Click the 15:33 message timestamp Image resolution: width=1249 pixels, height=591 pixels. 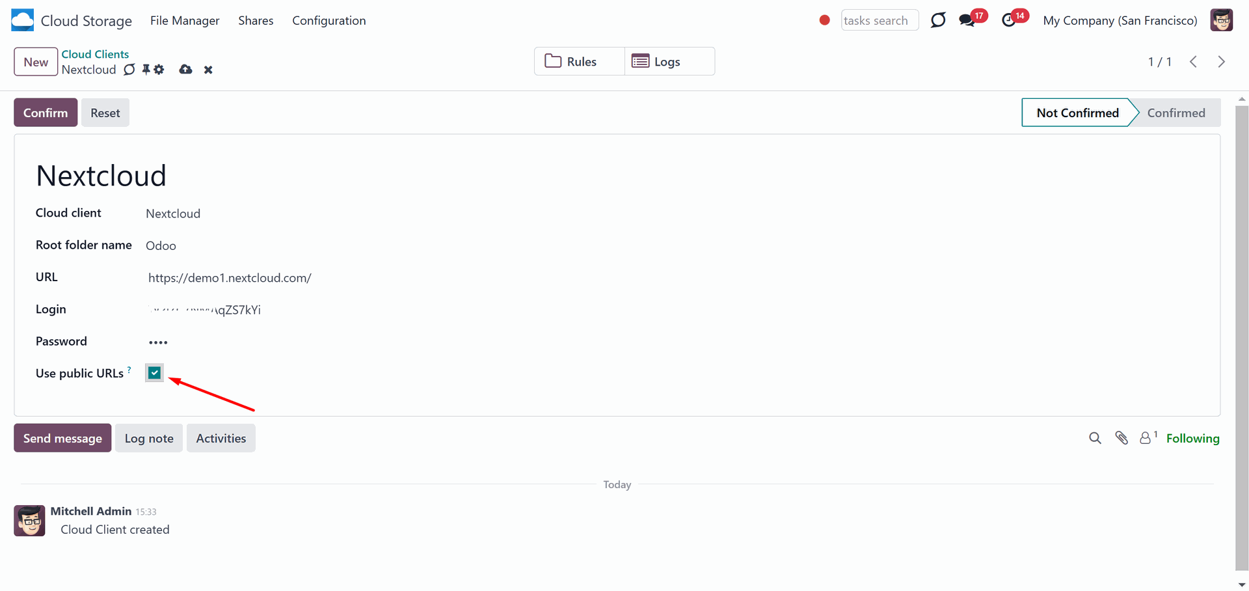[x=146, y=512]
